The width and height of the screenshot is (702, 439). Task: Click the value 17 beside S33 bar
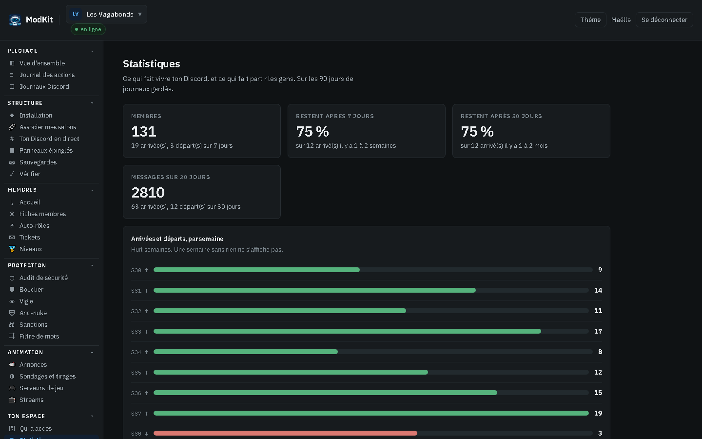coord(598,331)
